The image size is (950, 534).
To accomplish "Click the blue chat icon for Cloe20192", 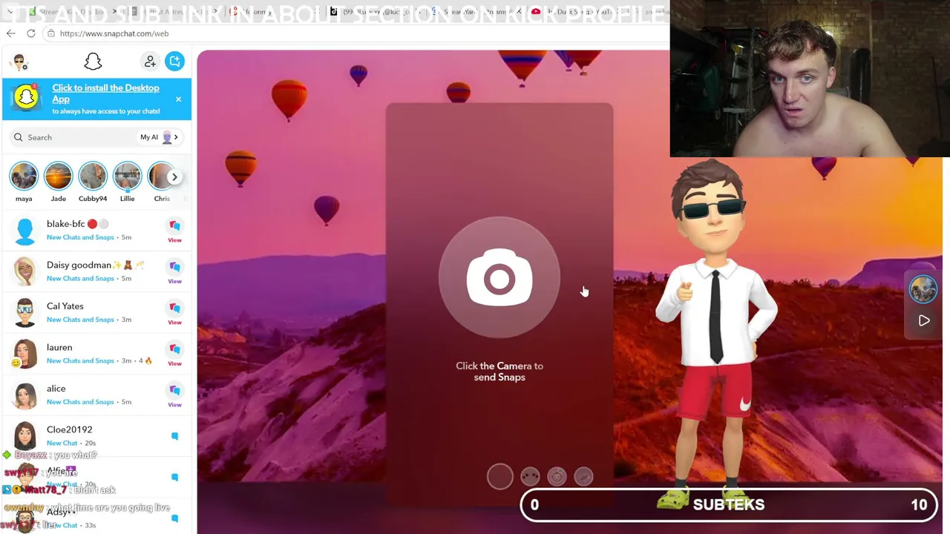I will [x=174, y=436].
